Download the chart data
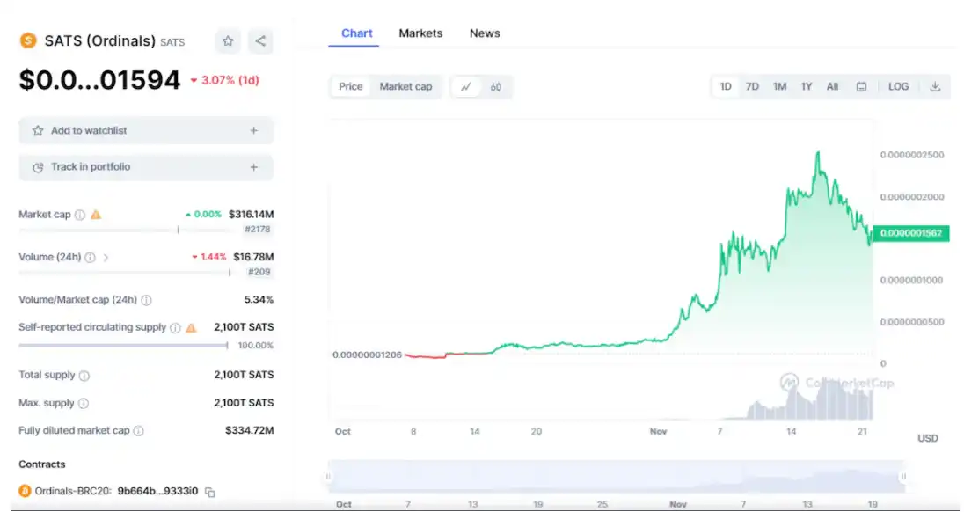964x512 pixels. pyautogui.click(x=935, y=86)
